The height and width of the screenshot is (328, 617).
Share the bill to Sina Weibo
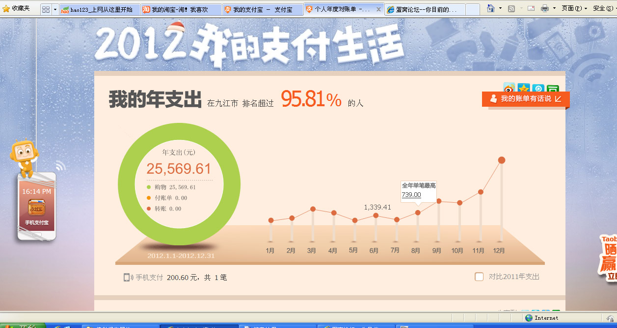pos(509,88)
